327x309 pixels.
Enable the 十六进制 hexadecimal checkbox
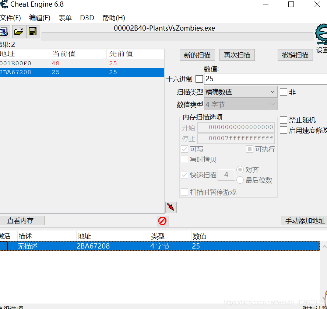pyautogui.click(x=199, y=79)
